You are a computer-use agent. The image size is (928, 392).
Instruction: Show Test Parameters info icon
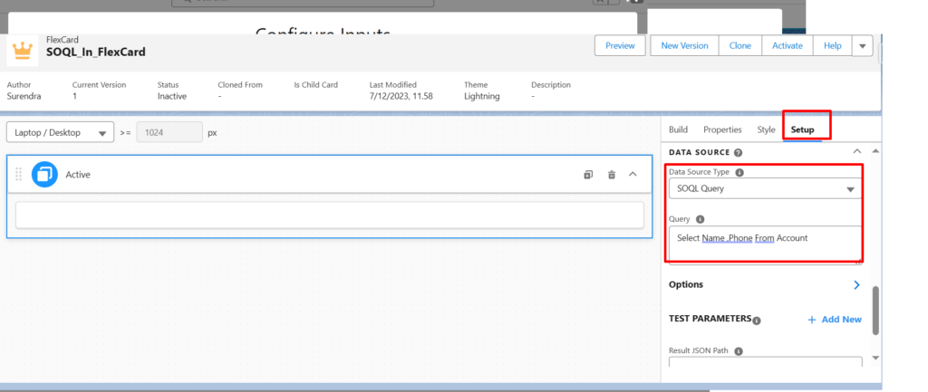(x=757, y=320)
